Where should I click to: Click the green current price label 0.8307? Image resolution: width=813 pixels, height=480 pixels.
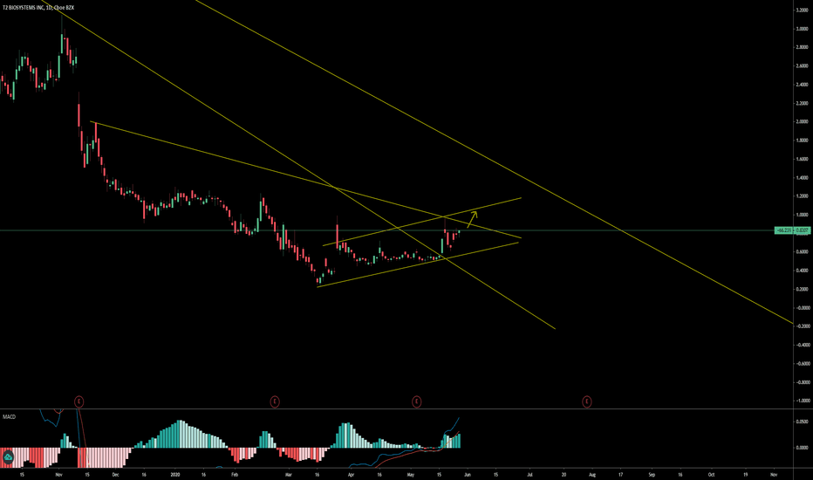point(793,230)
